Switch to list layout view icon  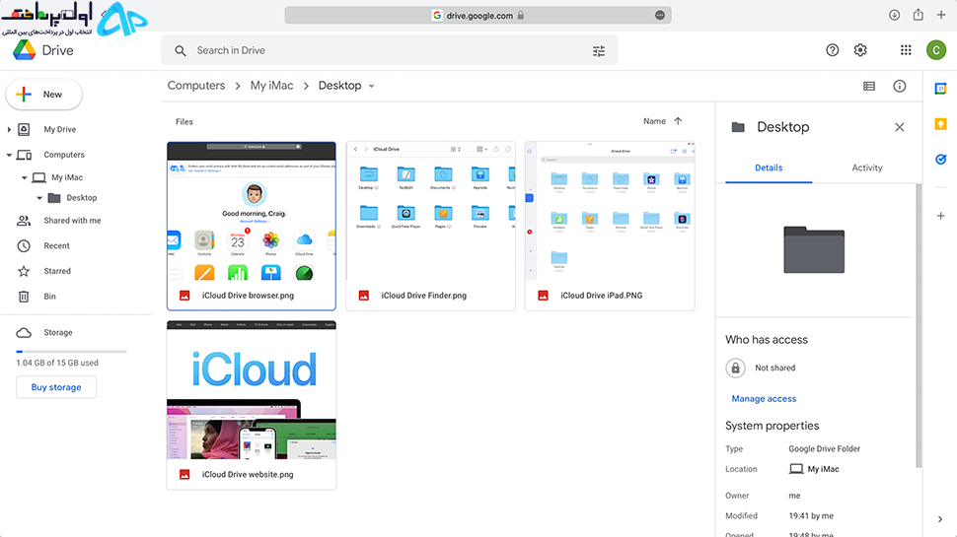[869, 86]
